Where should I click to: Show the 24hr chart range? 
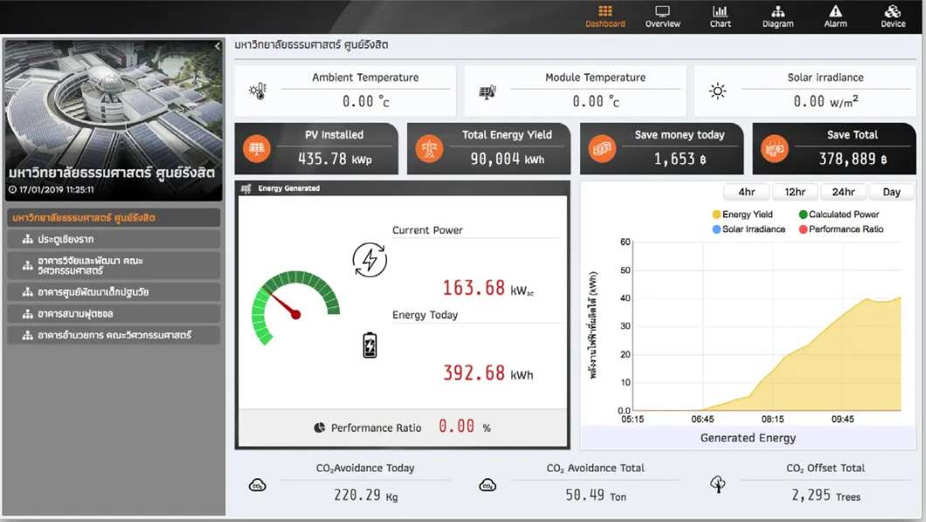(843, 192)
